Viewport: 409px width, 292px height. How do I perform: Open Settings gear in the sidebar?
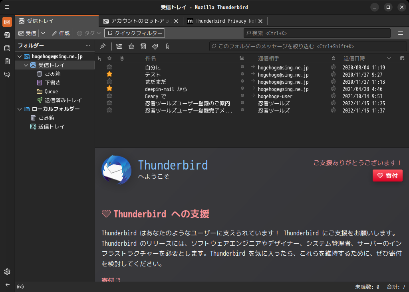point(7,272)
